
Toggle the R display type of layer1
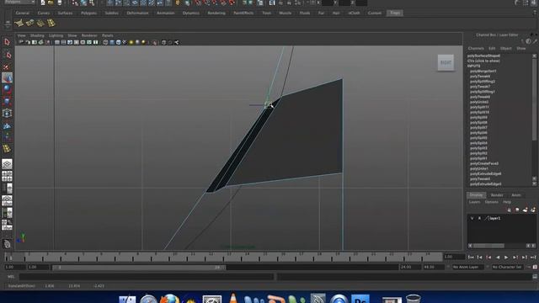pos(479,218)
